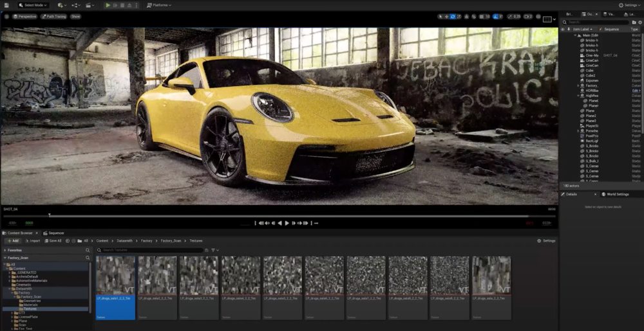Click the Add button in Content Browser

tap(13, 241)
